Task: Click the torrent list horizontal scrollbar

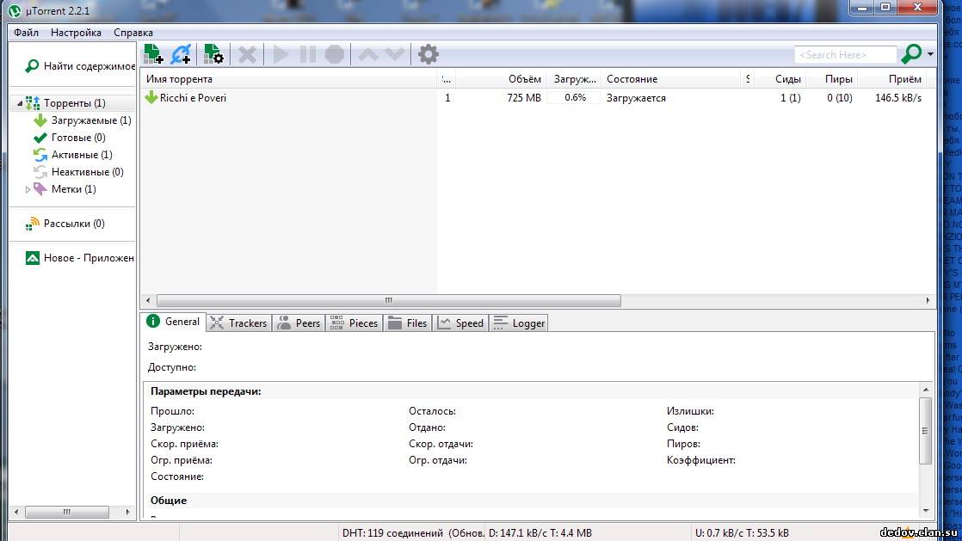Action: coord(387,300)
